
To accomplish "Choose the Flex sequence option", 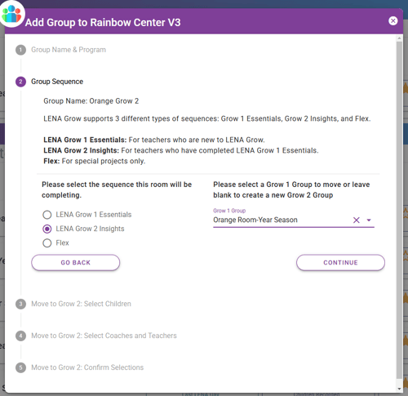I will coord(47,243).
